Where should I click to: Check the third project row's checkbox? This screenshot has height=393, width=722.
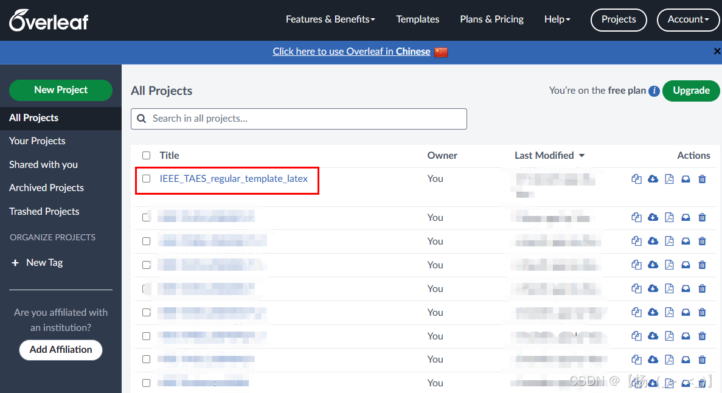tap(147, 241)
